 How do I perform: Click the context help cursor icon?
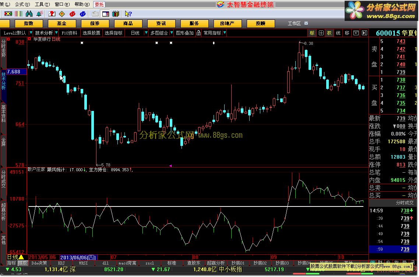128,14
